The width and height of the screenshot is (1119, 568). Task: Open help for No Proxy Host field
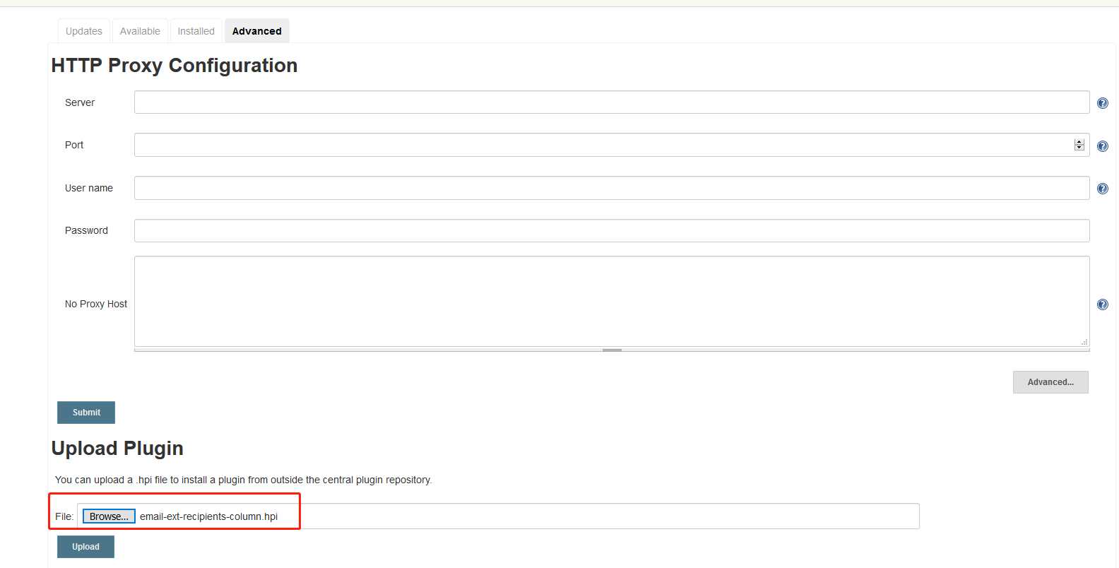coord(1102,304)
